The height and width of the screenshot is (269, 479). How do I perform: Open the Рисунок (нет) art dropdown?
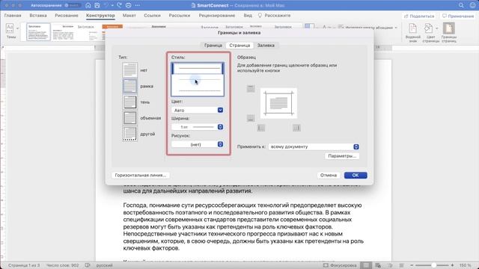tap(198, 144)
